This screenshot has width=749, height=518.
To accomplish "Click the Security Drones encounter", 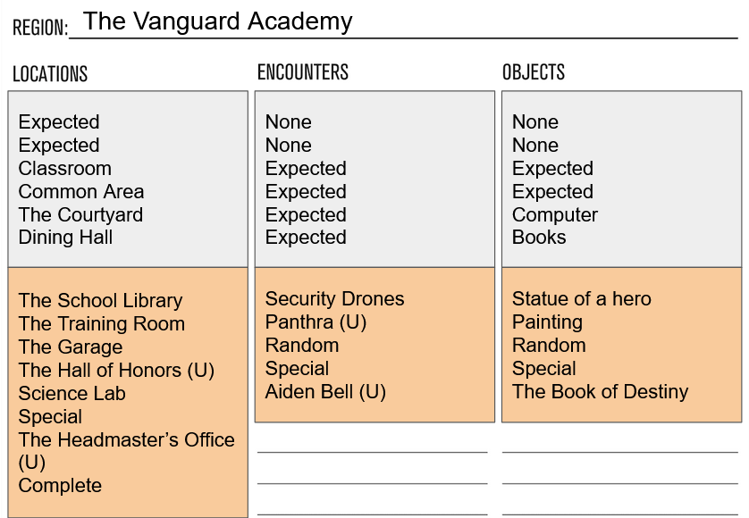I will [x=334, y=299].
